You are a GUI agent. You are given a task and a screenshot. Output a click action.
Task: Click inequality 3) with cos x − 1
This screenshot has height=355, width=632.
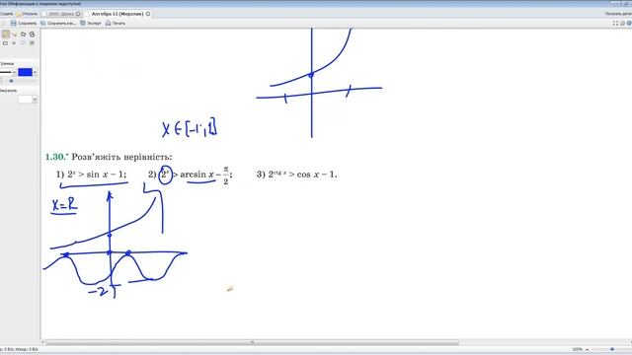pos(296,175)
